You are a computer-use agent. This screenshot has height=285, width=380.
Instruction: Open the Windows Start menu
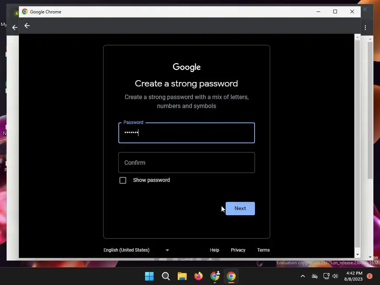click(x=149, y=276)
